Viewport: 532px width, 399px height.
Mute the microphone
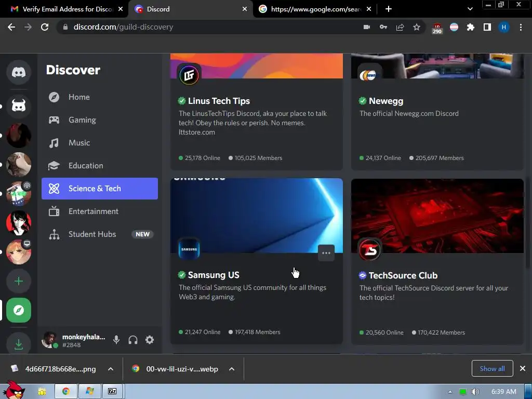pos(116,340)
